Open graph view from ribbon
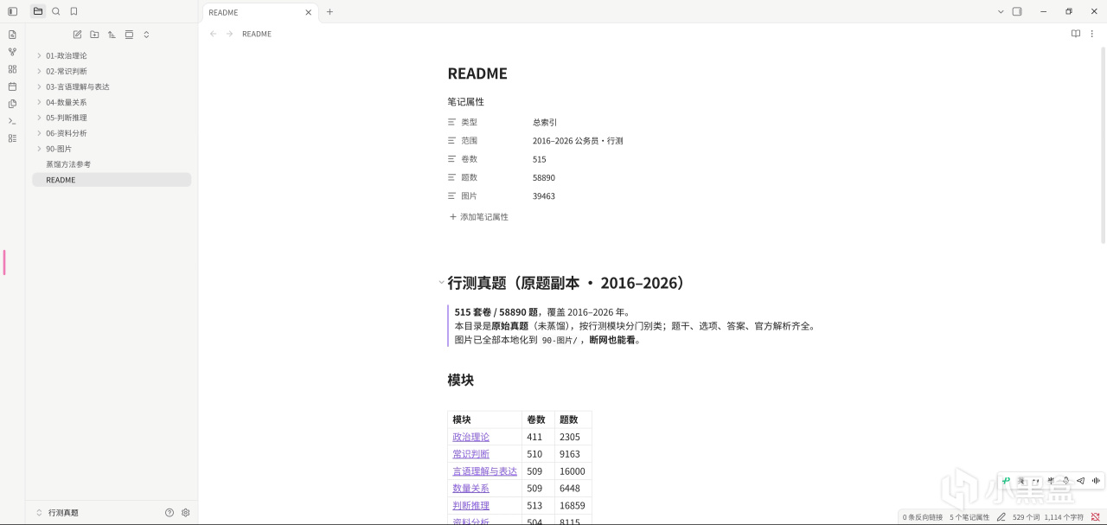The height and width of the screenshot is (525, 1107). (x=12, y=52)
